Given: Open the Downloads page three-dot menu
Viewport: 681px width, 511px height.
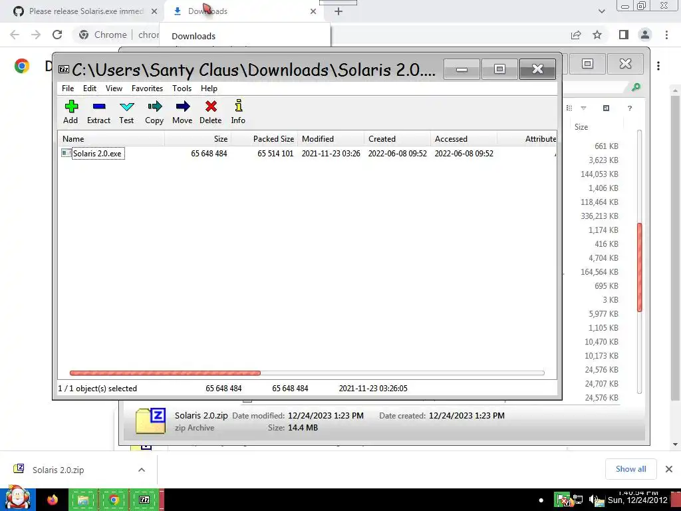Looking at the screenshot, I should click(658, 66).
